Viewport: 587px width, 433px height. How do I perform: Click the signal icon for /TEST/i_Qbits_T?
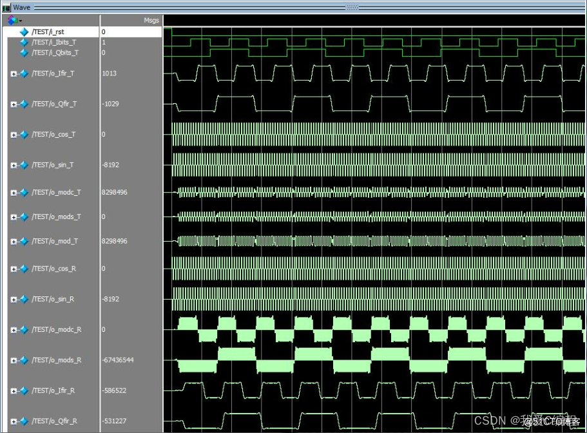point(24,52)
